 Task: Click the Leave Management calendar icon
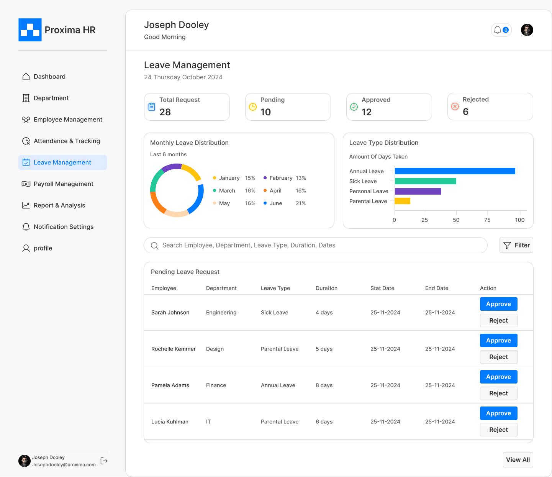(26, 162)
